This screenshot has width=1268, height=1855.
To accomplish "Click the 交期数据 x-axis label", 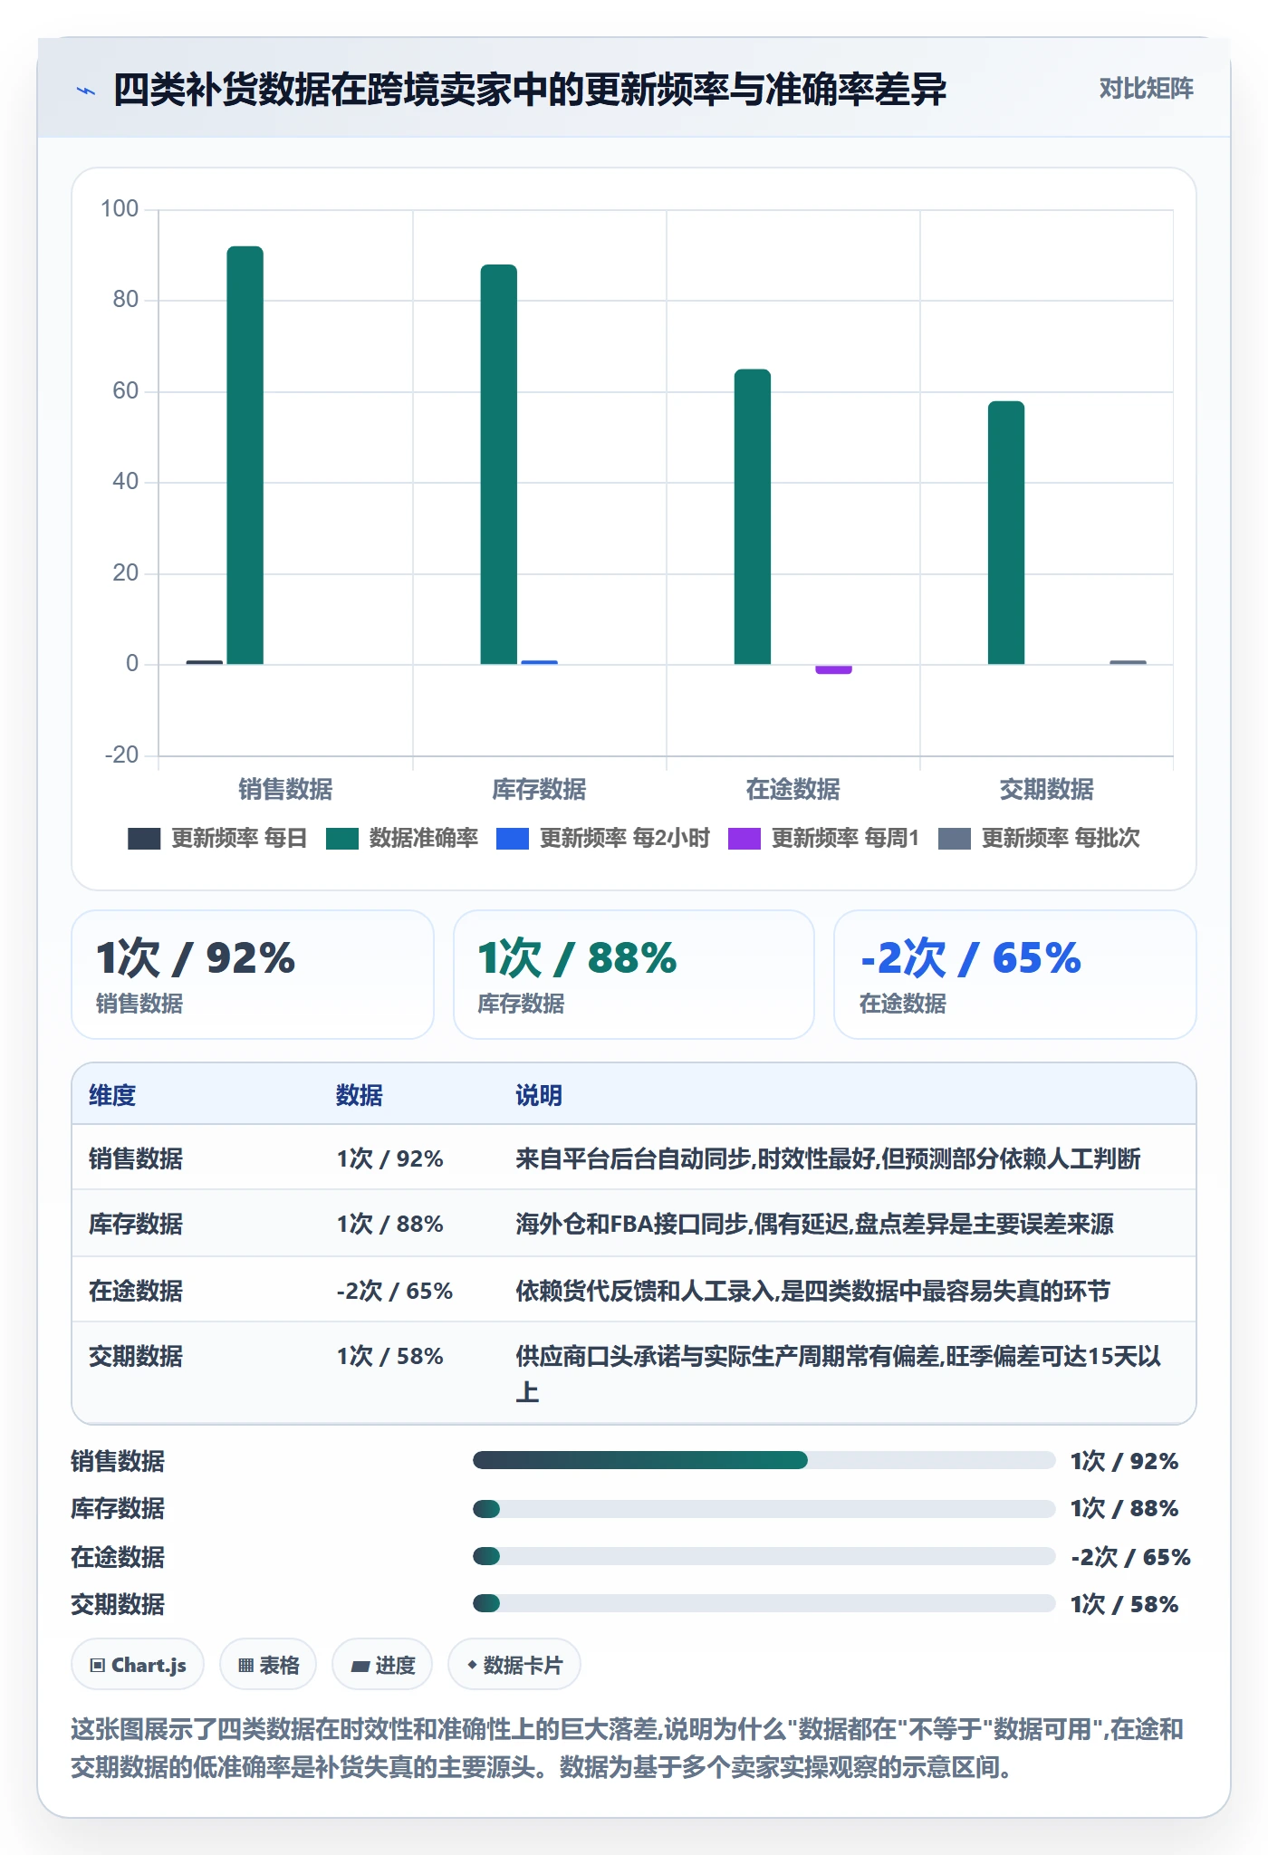I will pyautogui.click(x=1046, y=789).
